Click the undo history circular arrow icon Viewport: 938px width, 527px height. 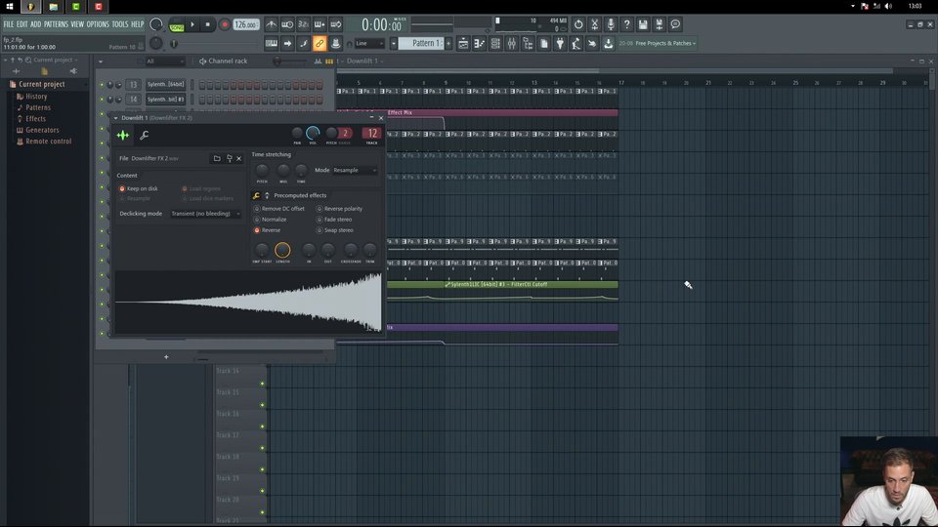coord(578,24)
